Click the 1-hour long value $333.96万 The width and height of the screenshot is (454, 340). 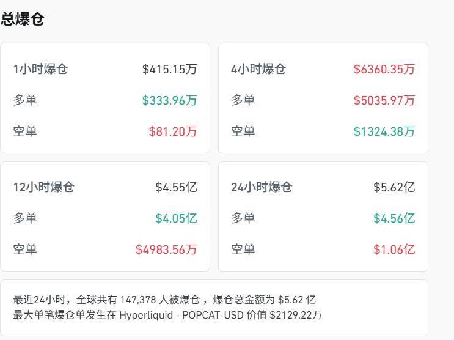point(169,100)
